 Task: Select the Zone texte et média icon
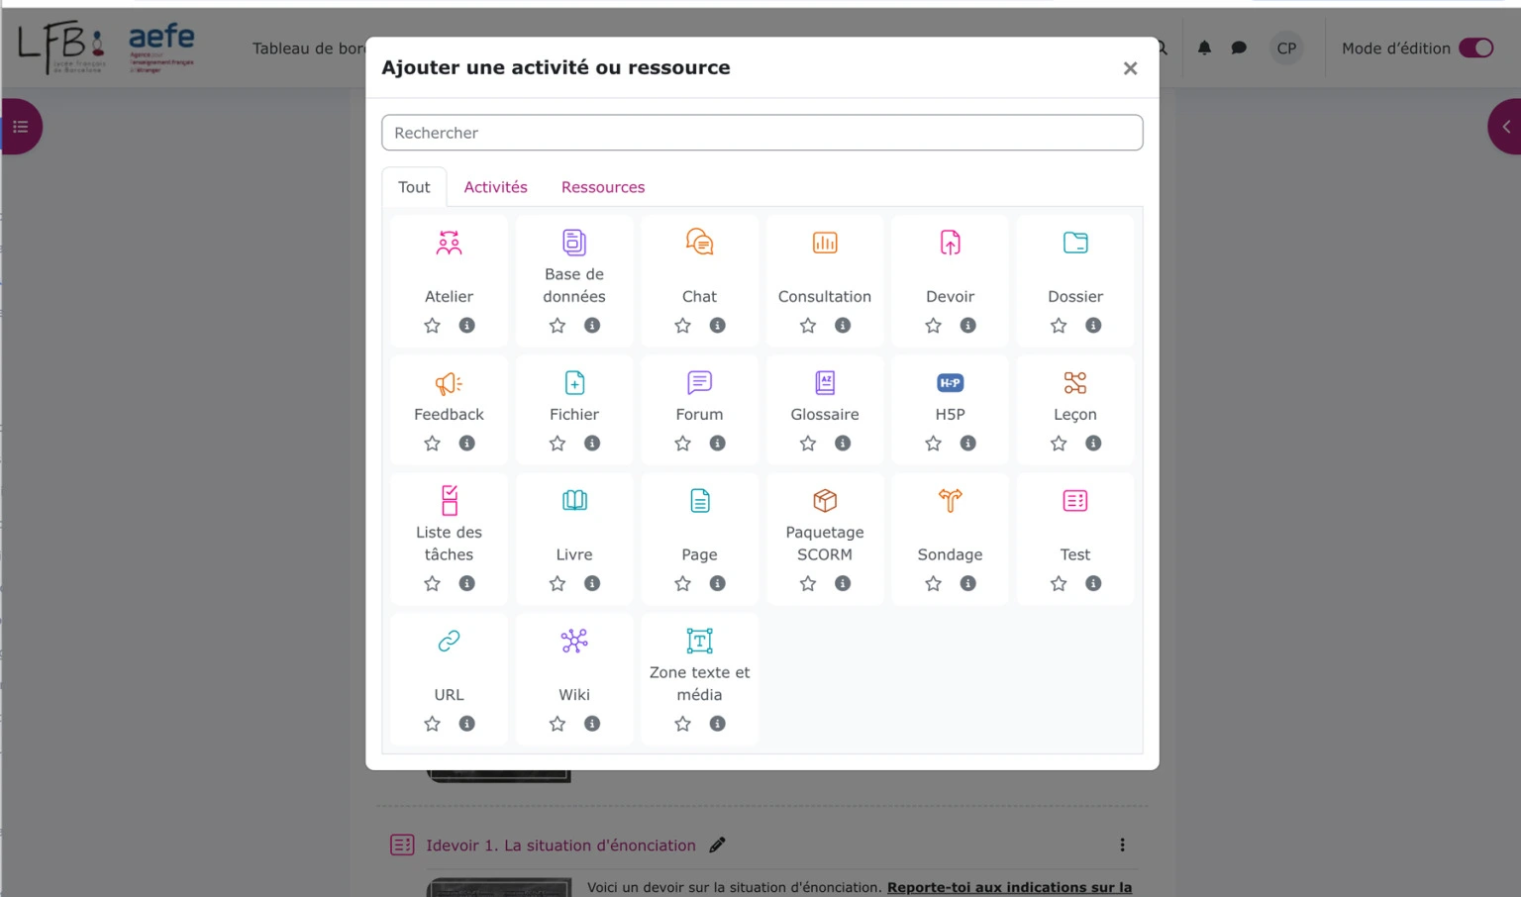[699, 641]
